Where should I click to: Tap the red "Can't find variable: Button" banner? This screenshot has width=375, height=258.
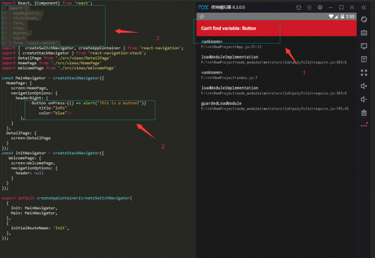click(276, 28)
